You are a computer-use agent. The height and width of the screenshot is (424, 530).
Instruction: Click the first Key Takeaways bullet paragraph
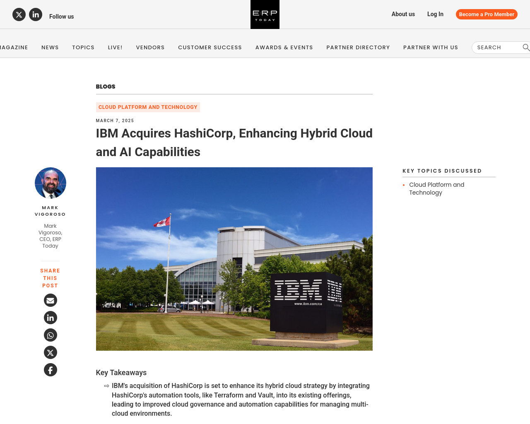tap(241, 400)
